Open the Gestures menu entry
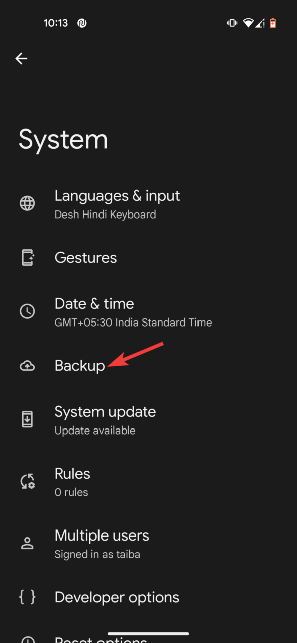This screenshot has width=297, height=643. [x=85, y=258]
